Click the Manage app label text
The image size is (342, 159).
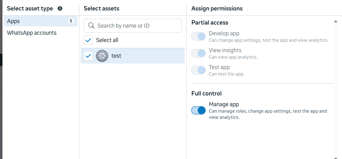pyautogui.click(x=224, y=104)
